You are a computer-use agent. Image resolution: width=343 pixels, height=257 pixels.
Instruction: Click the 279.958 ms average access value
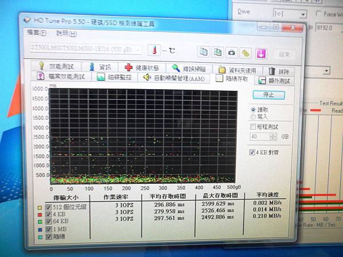pos(169,211)
